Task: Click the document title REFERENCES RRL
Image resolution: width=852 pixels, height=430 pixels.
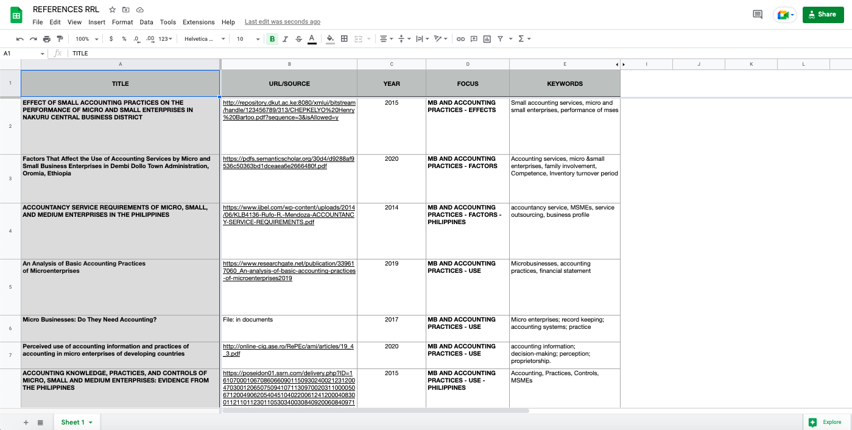Action: (x=66, y=10)
